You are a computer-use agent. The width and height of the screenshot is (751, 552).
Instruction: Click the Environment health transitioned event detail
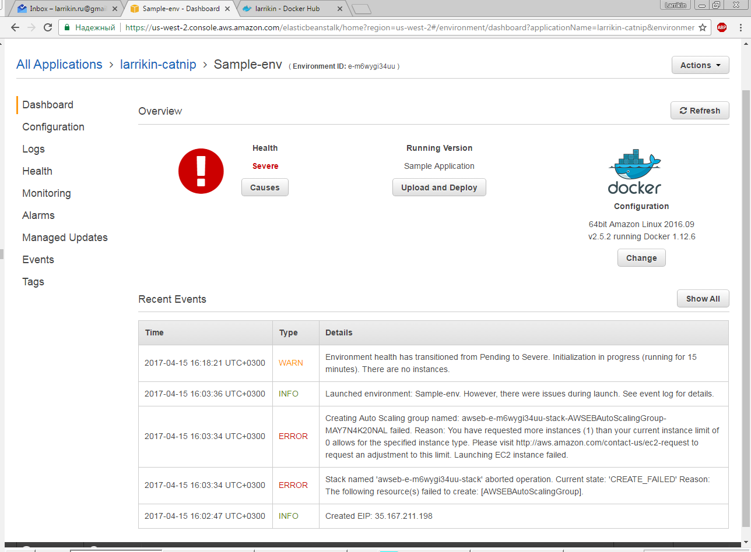coord(511,363)
